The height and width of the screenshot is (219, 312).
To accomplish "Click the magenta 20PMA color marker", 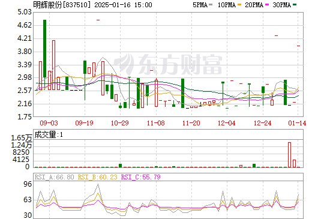I will (x=267, y=5).
